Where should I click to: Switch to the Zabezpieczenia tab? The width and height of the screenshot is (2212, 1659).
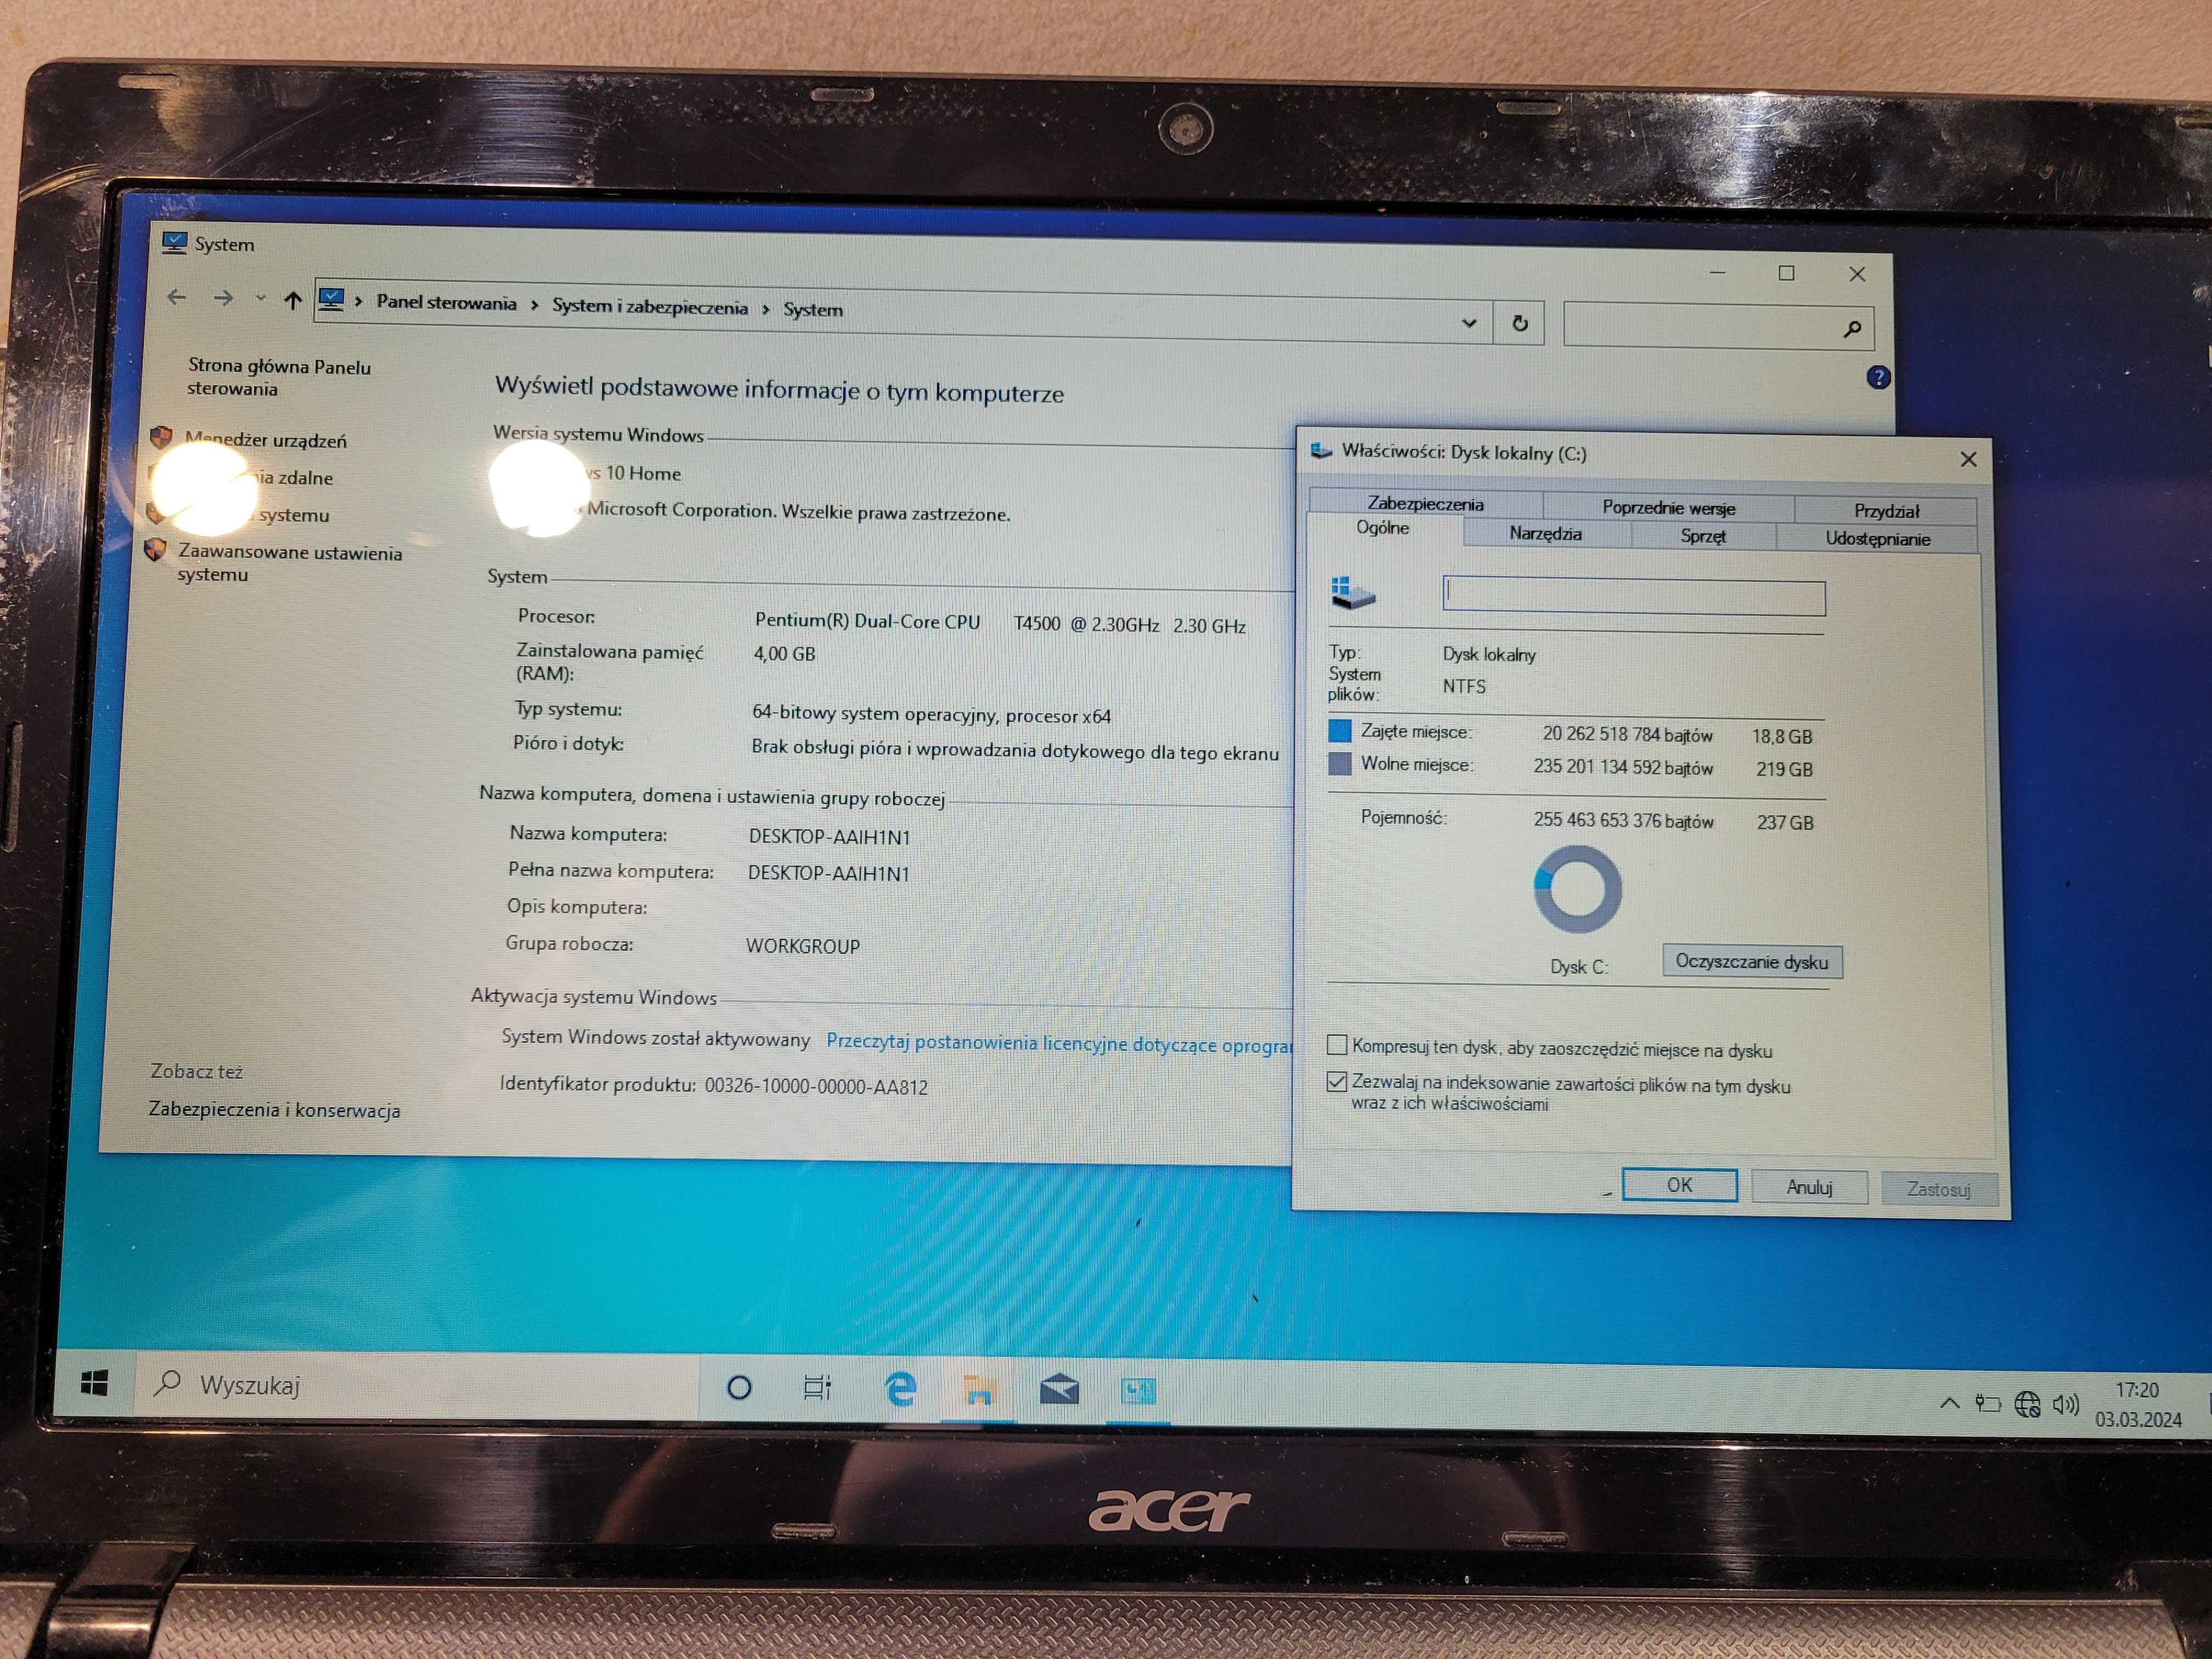(1425, 504)
